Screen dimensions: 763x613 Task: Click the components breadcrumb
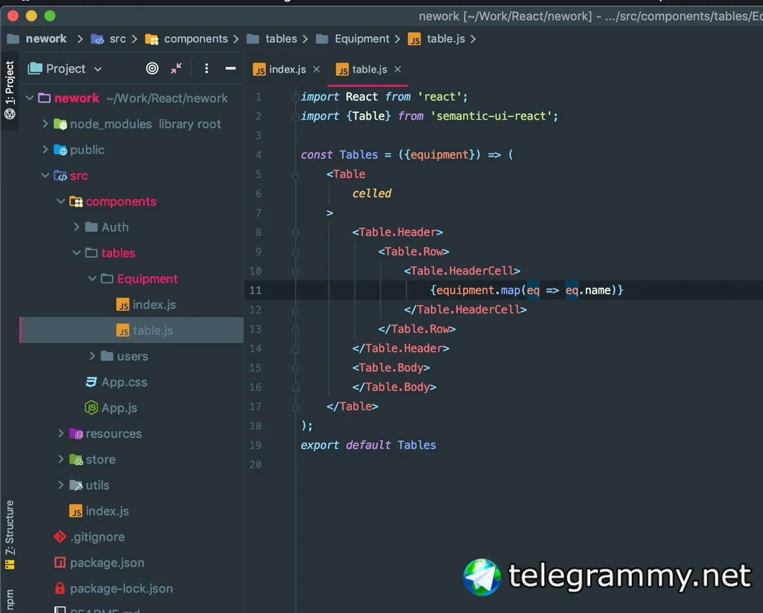[196, 39]
